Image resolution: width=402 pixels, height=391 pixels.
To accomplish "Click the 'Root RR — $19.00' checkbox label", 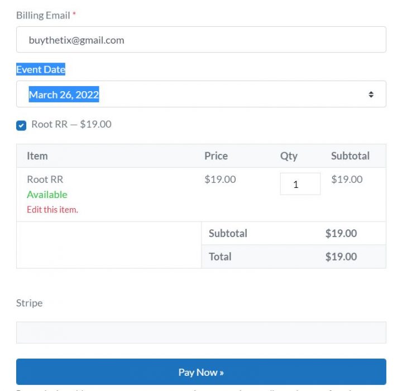I will point(71,124).
